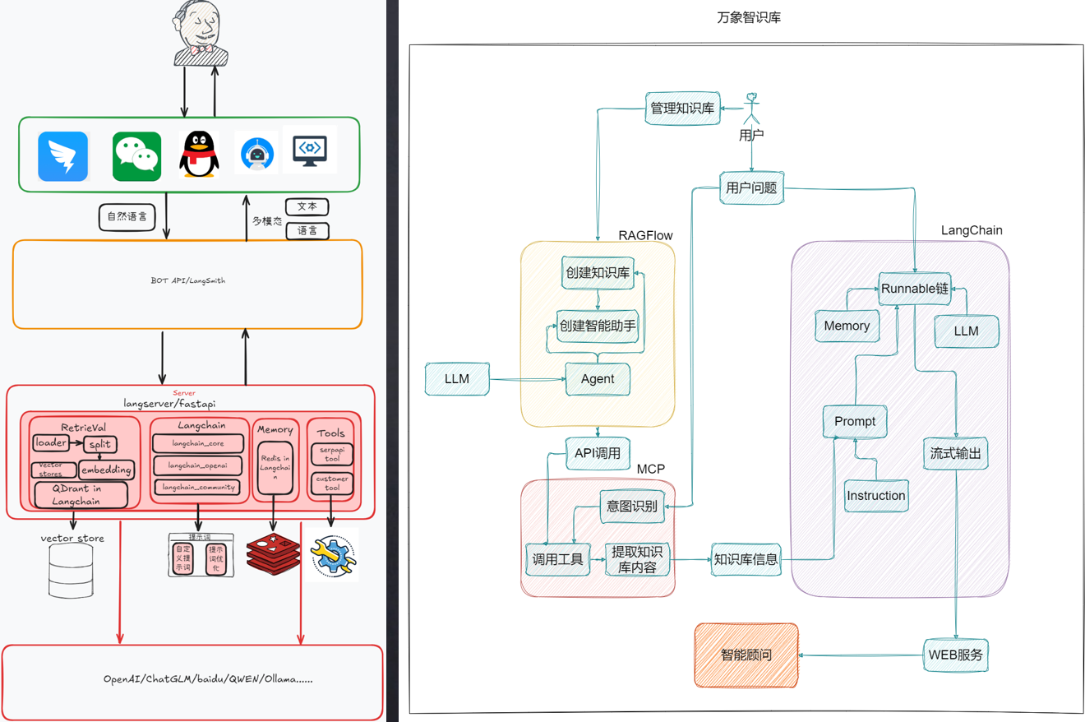This screenshot has height=722, width=1085.
Task: Select the DingTalk app icon
Action: pos(64,155)
